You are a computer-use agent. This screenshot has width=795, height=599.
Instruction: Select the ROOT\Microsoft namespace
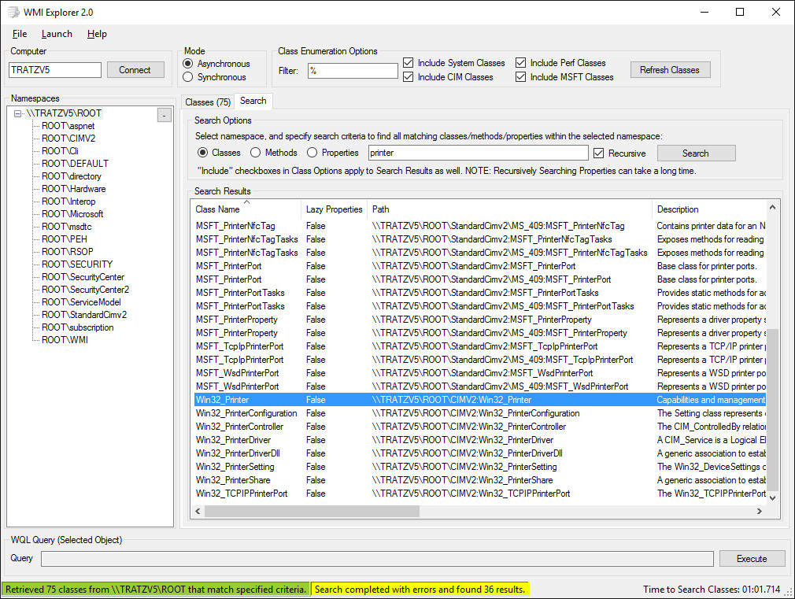point(72,214)
